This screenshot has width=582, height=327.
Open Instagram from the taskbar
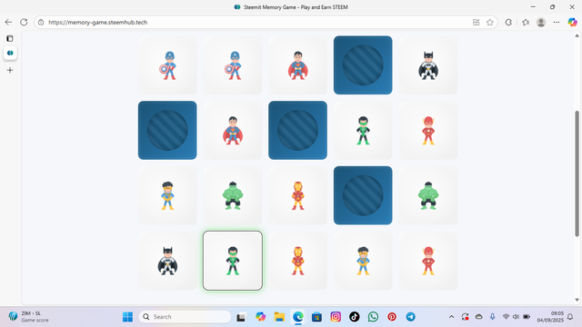[x=336, y=317]
